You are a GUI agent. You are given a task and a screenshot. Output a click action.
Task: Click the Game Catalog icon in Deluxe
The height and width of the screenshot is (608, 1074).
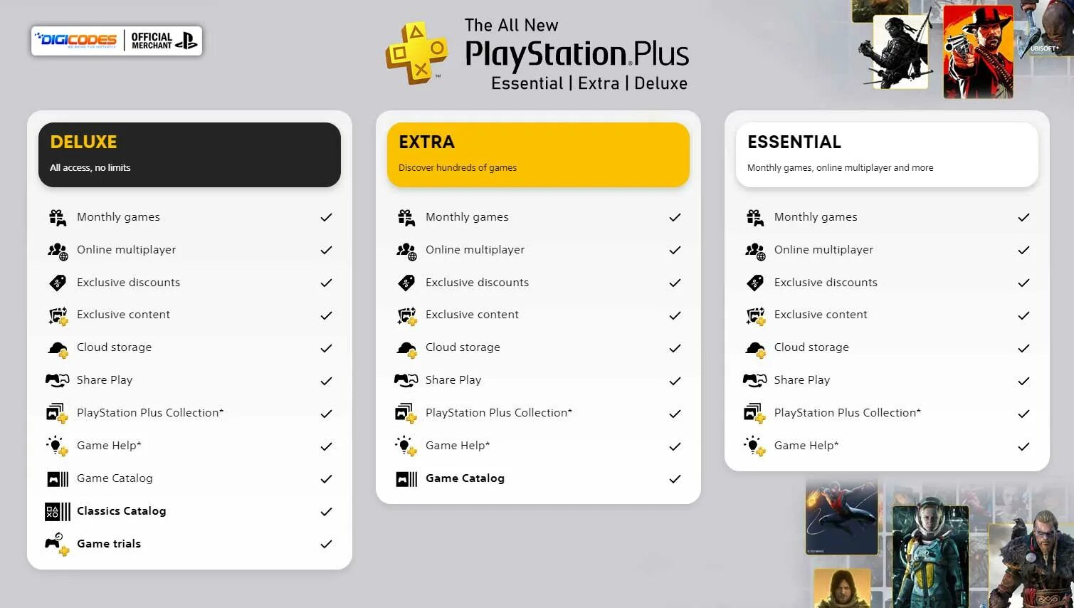pos(58,478)
